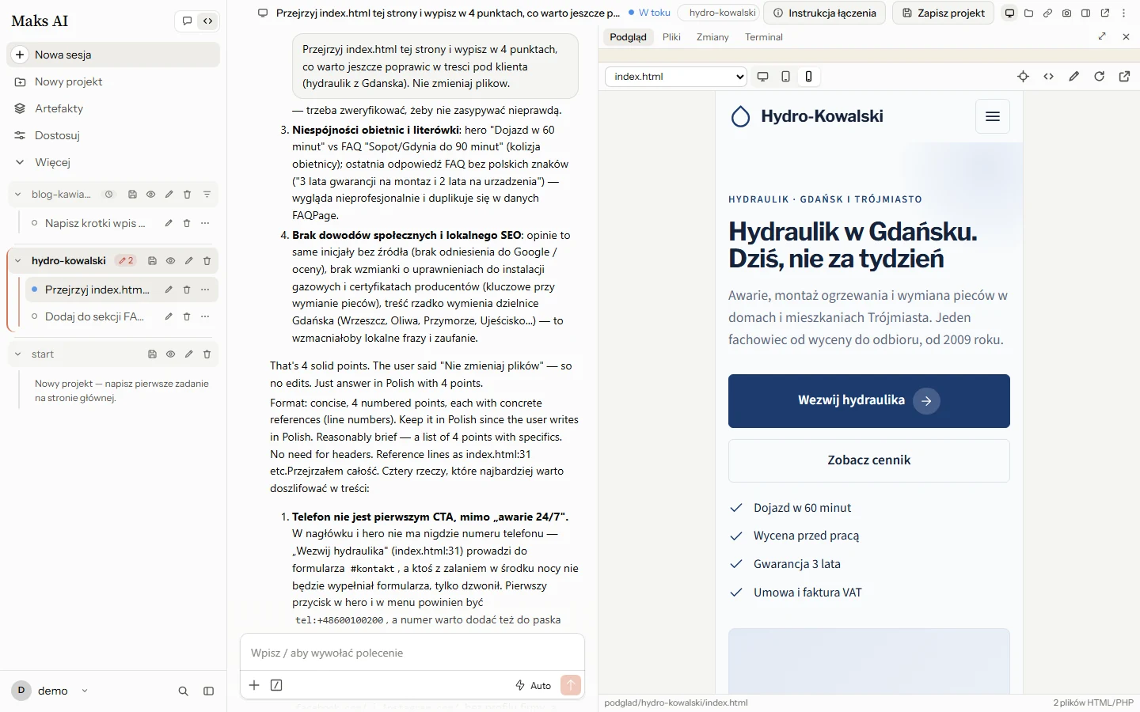
Task: Open preview in new window icon beside refresh
Action: (x=1124, y=77)
